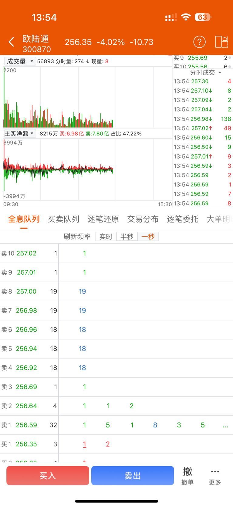Select the 卖9 257.01 row
This screenshot has height=507, width=233.
click(116, 272)
